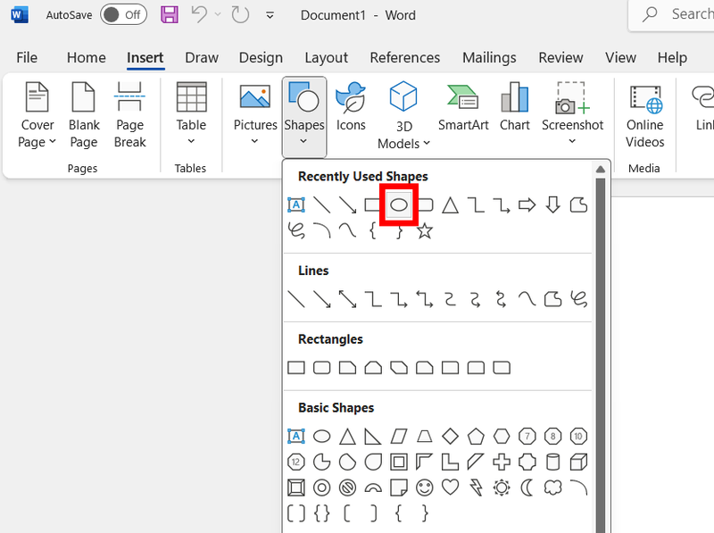
Task: Toggle the AutoSave switch
Action: [x=123, y=14]
